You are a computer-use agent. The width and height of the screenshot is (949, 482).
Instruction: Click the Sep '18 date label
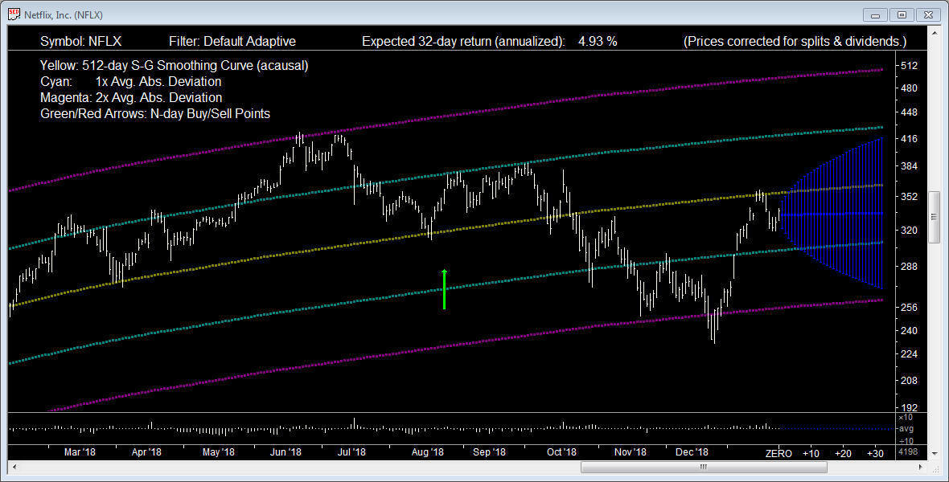point(489,452)
